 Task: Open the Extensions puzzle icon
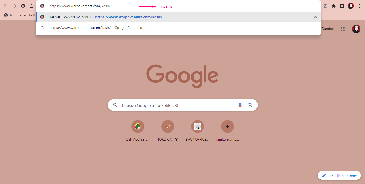[x=334, y=6]
